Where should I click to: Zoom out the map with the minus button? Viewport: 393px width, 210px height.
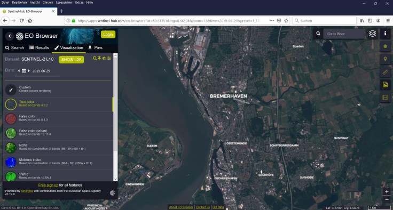387,199
